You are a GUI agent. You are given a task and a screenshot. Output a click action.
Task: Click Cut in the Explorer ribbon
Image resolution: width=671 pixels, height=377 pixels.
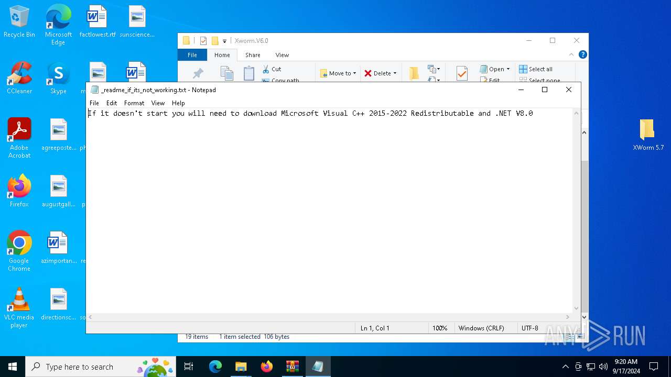[272, 69]
